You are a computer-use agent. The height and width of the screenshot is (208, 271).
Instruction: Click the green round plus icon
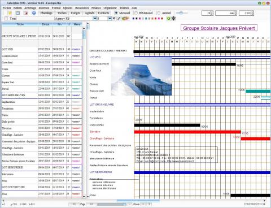(168, 19)
